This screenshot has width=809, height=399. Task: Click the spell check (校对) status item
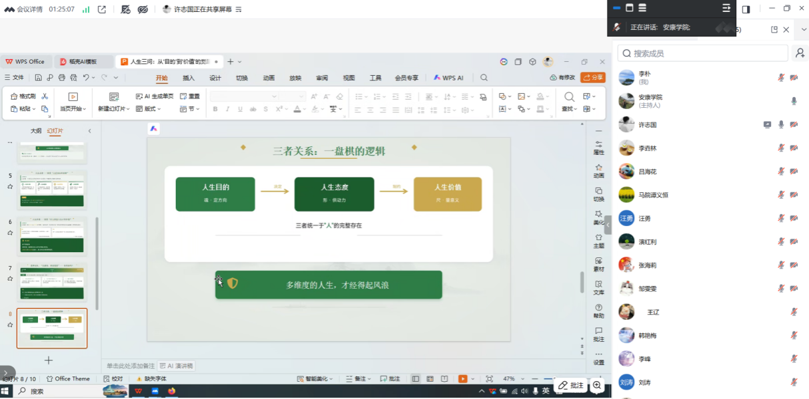click(x=113, y=378)
